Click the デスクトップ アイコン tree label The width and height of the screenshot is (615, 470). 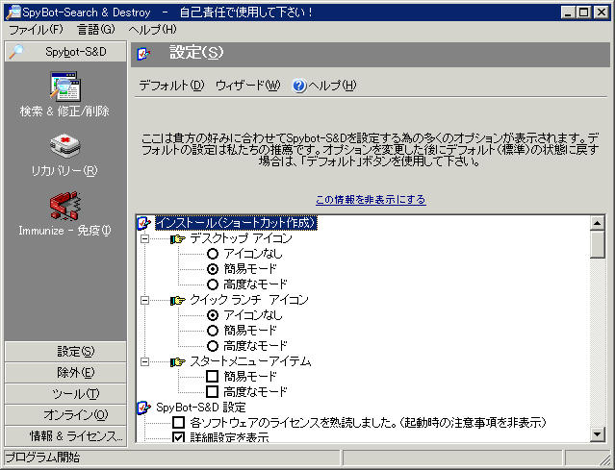pyautogui.click(x=242, y=239)
